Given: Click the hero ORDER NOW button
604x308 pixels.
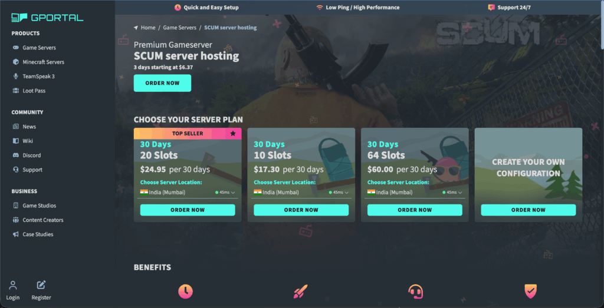Looking at the screenshot, I should tap(163, 83).
